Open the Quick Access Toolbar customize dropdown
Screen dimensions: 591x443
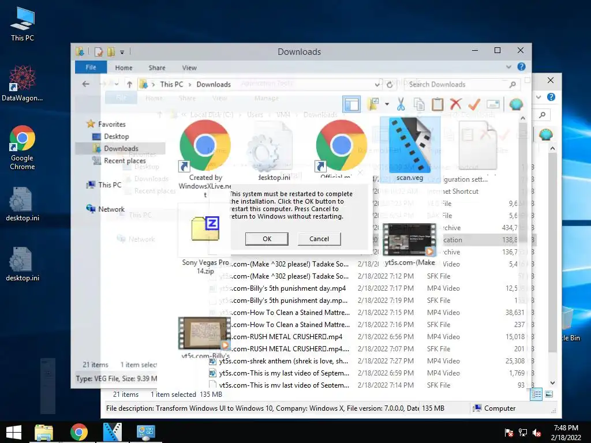[122, 52]
